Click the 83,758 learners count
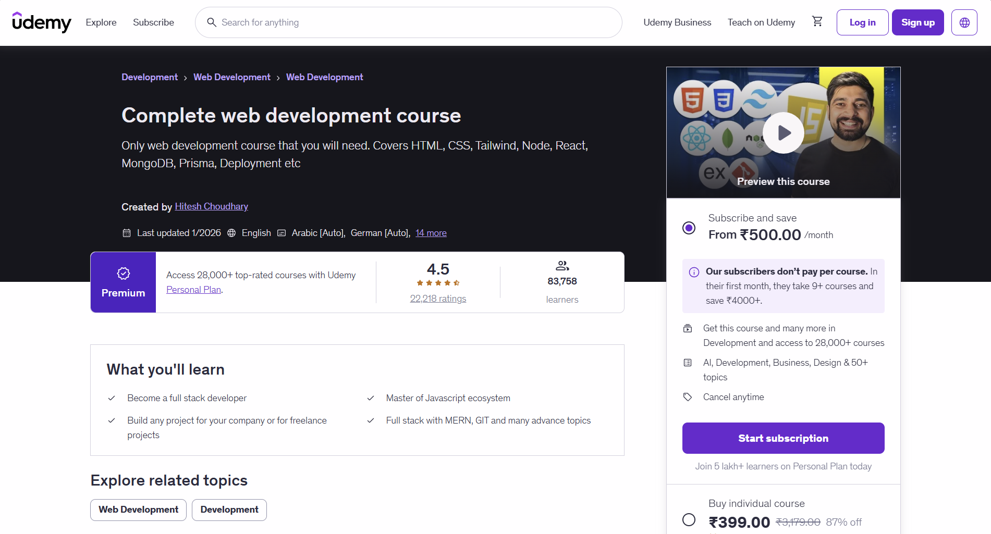This screenshot has height=534, width=991. (x=562, y=281)
